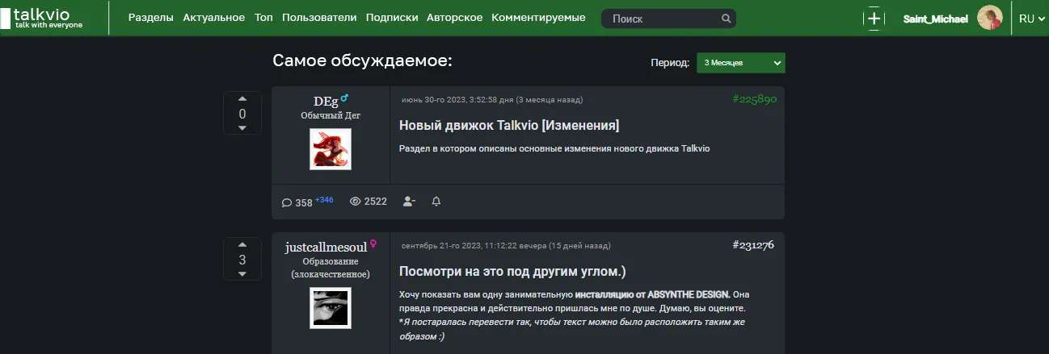Screen dimensions: 1049x354
Task: Click 'Образование (злокачественное)' user title
Action: tap(331, 268)
